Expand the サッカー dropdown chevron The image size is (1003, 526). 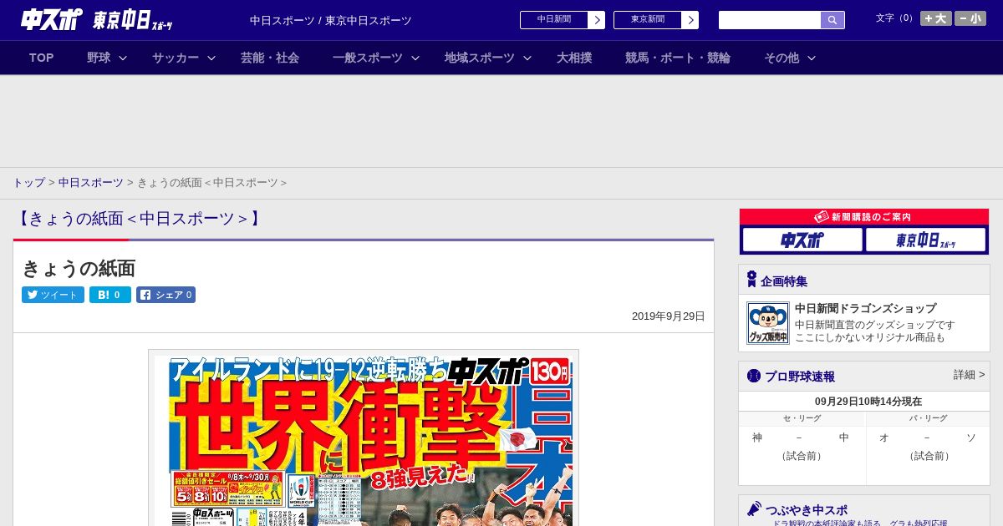211,58
